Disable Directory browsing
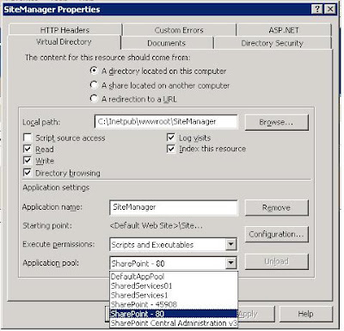344x331 pixels. click(x=28, y=173)
